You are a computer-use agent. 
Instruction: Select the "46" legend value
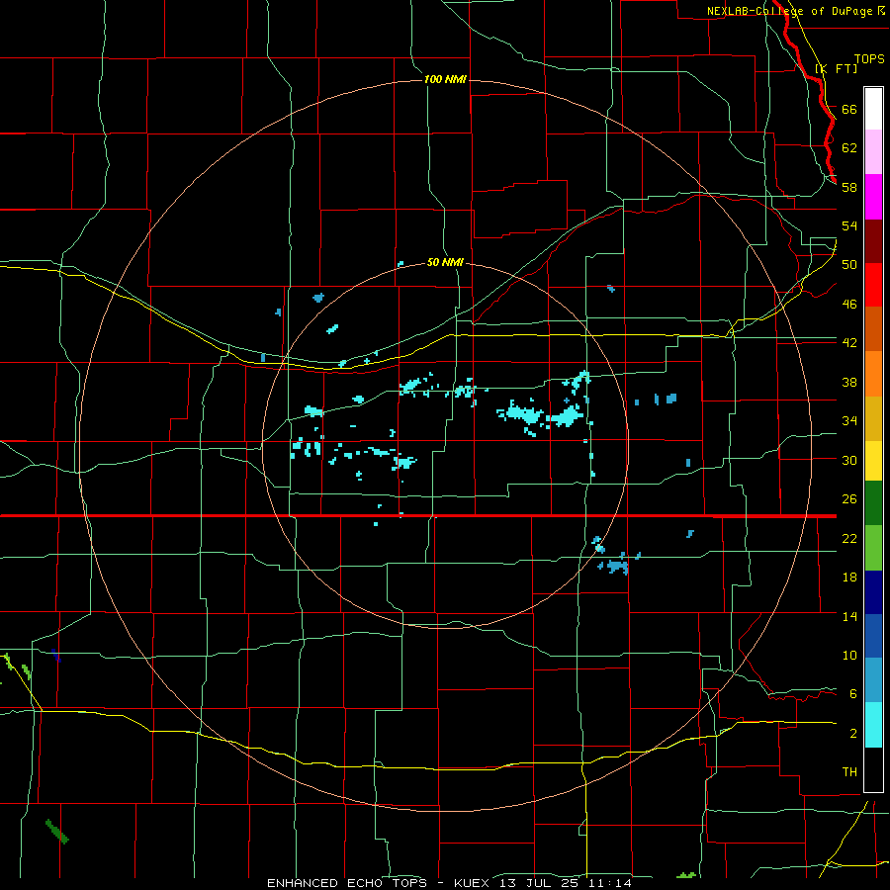coord(849,304)
